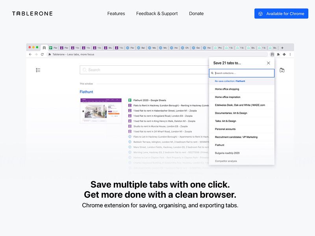Click the Tablerone logo
This screenshot has width=315, height=236.
[x=32, y=13]
